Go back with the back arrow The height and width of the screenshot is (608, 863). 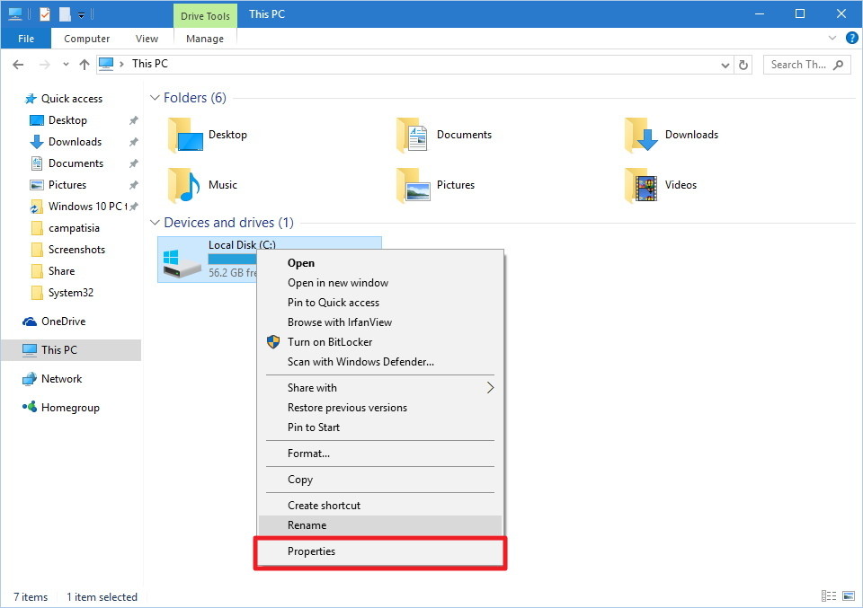point(18,65)
